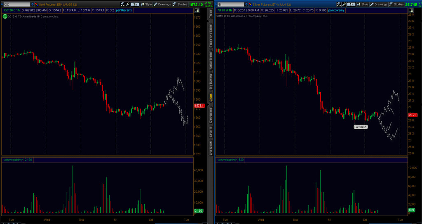Click red 1573.1 price bubble on Gold axis
Viewport: 422px width, 224px height.
(x=199, y=106)
